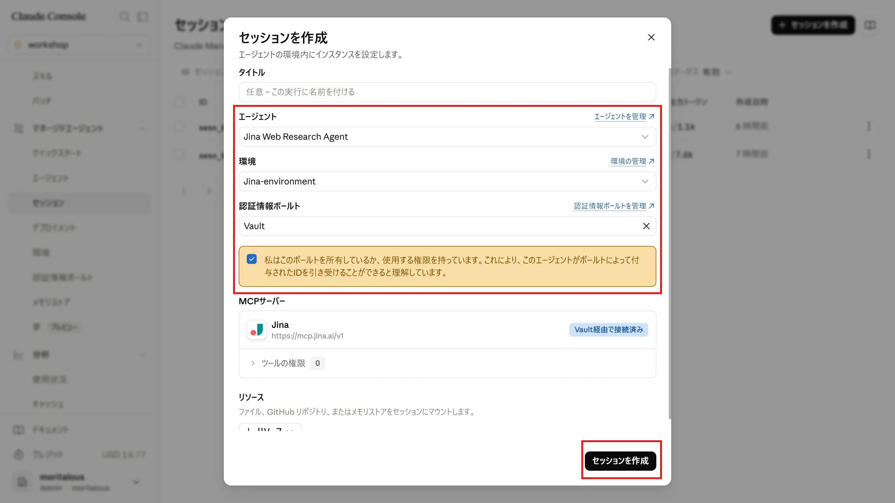Open 認証情報ボールト in the sidebar
The width and height of the screenshot is (895, 503).
(x=62, y=277)
